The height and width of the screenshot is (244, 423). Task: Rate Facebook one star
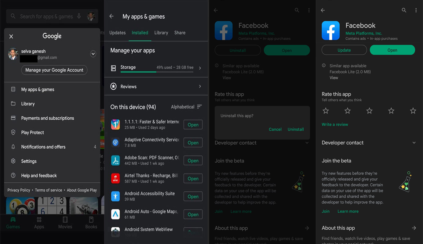[326, 111]
